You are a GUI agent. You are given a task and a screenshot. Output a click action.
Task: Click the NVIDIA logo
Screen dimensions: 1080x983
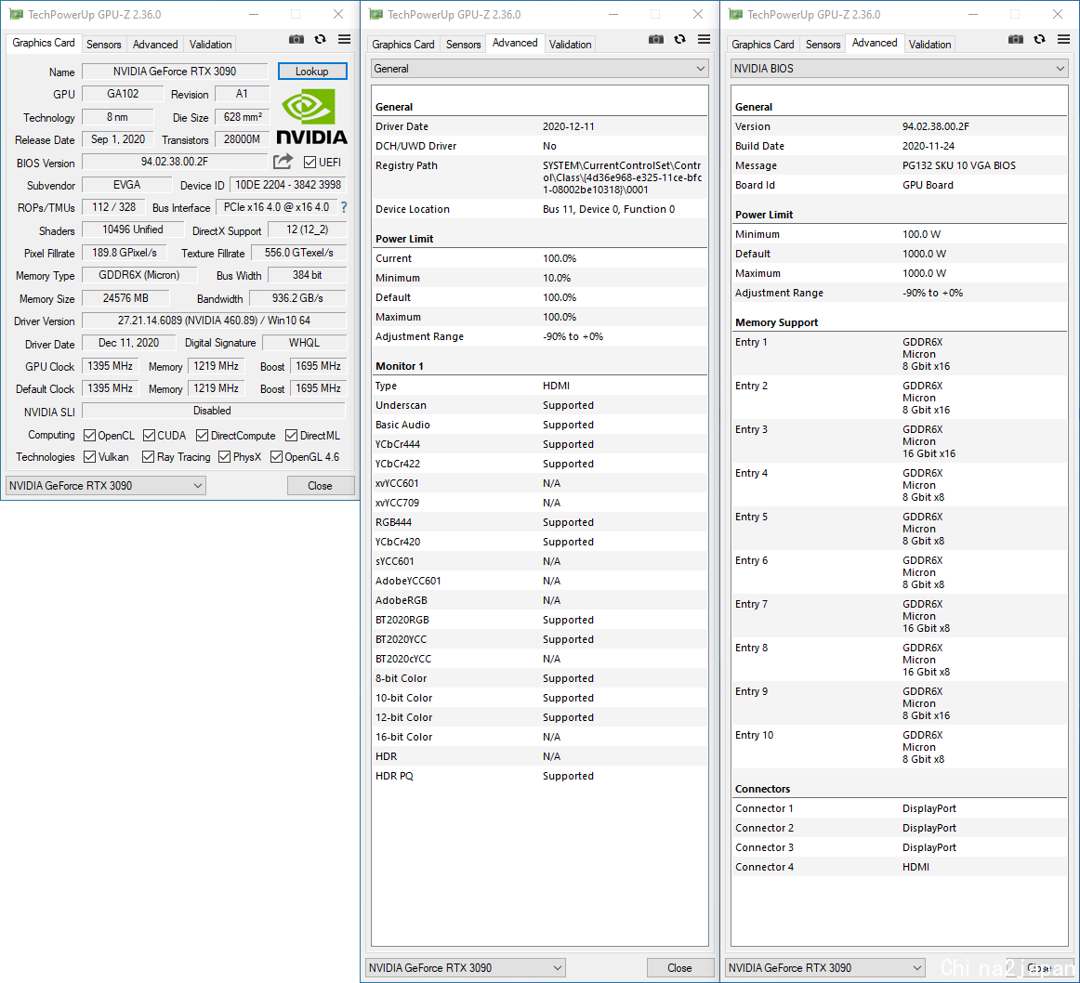311,116
